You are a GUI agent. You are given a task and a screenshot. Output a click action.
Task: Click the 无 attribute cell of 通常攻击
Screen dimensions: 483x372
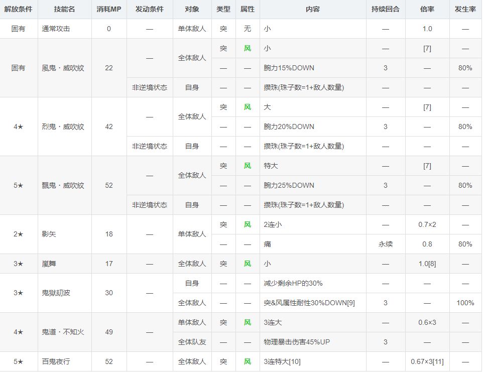[248, 29]
